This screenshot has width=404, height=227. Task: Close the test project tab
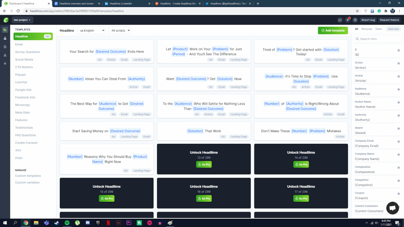point(29,20)
